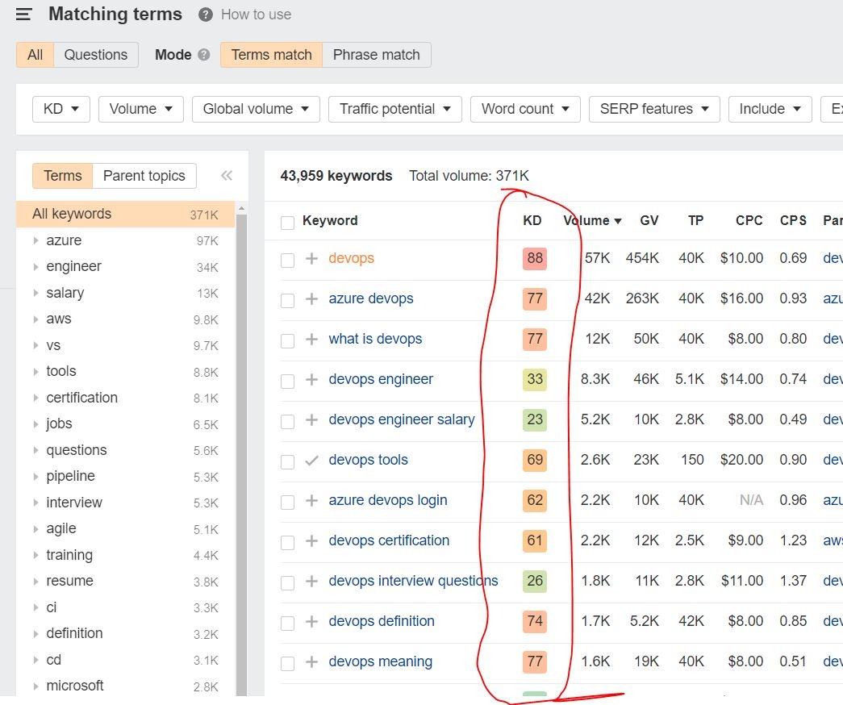Expand the azure keyword group in sidebar

(35, 240)
